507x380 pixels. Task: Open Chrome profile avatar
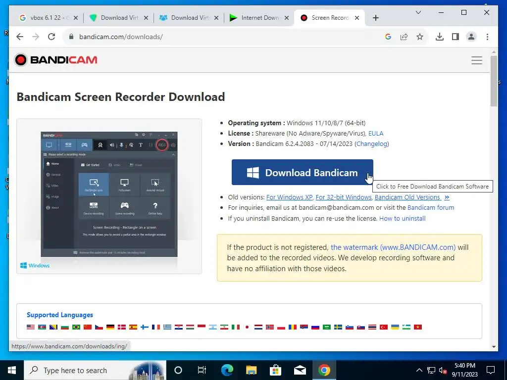point(471,37)
